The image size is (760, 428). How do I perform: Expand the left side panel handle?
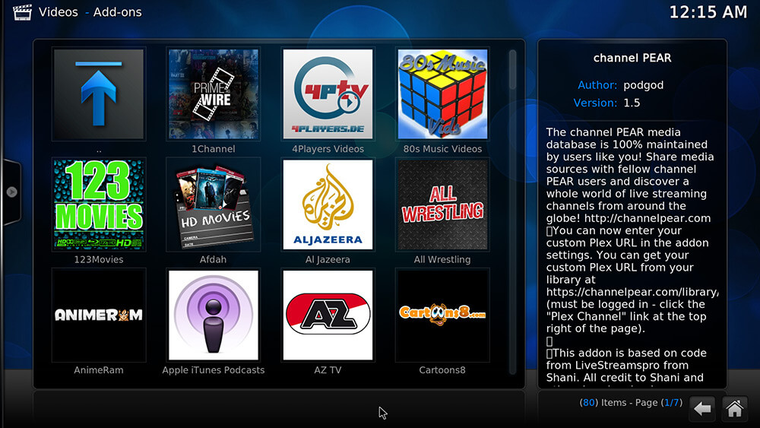tap(11, 192)
